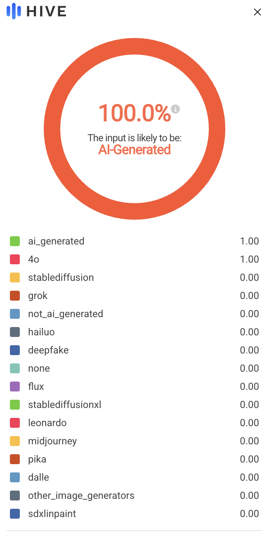Select the deepfake legend label
Screen dimensions: 274x536
[x=48, y=350]
